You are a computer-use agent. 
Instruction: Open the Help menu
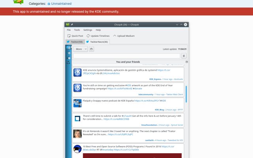(x=98, y=30)
